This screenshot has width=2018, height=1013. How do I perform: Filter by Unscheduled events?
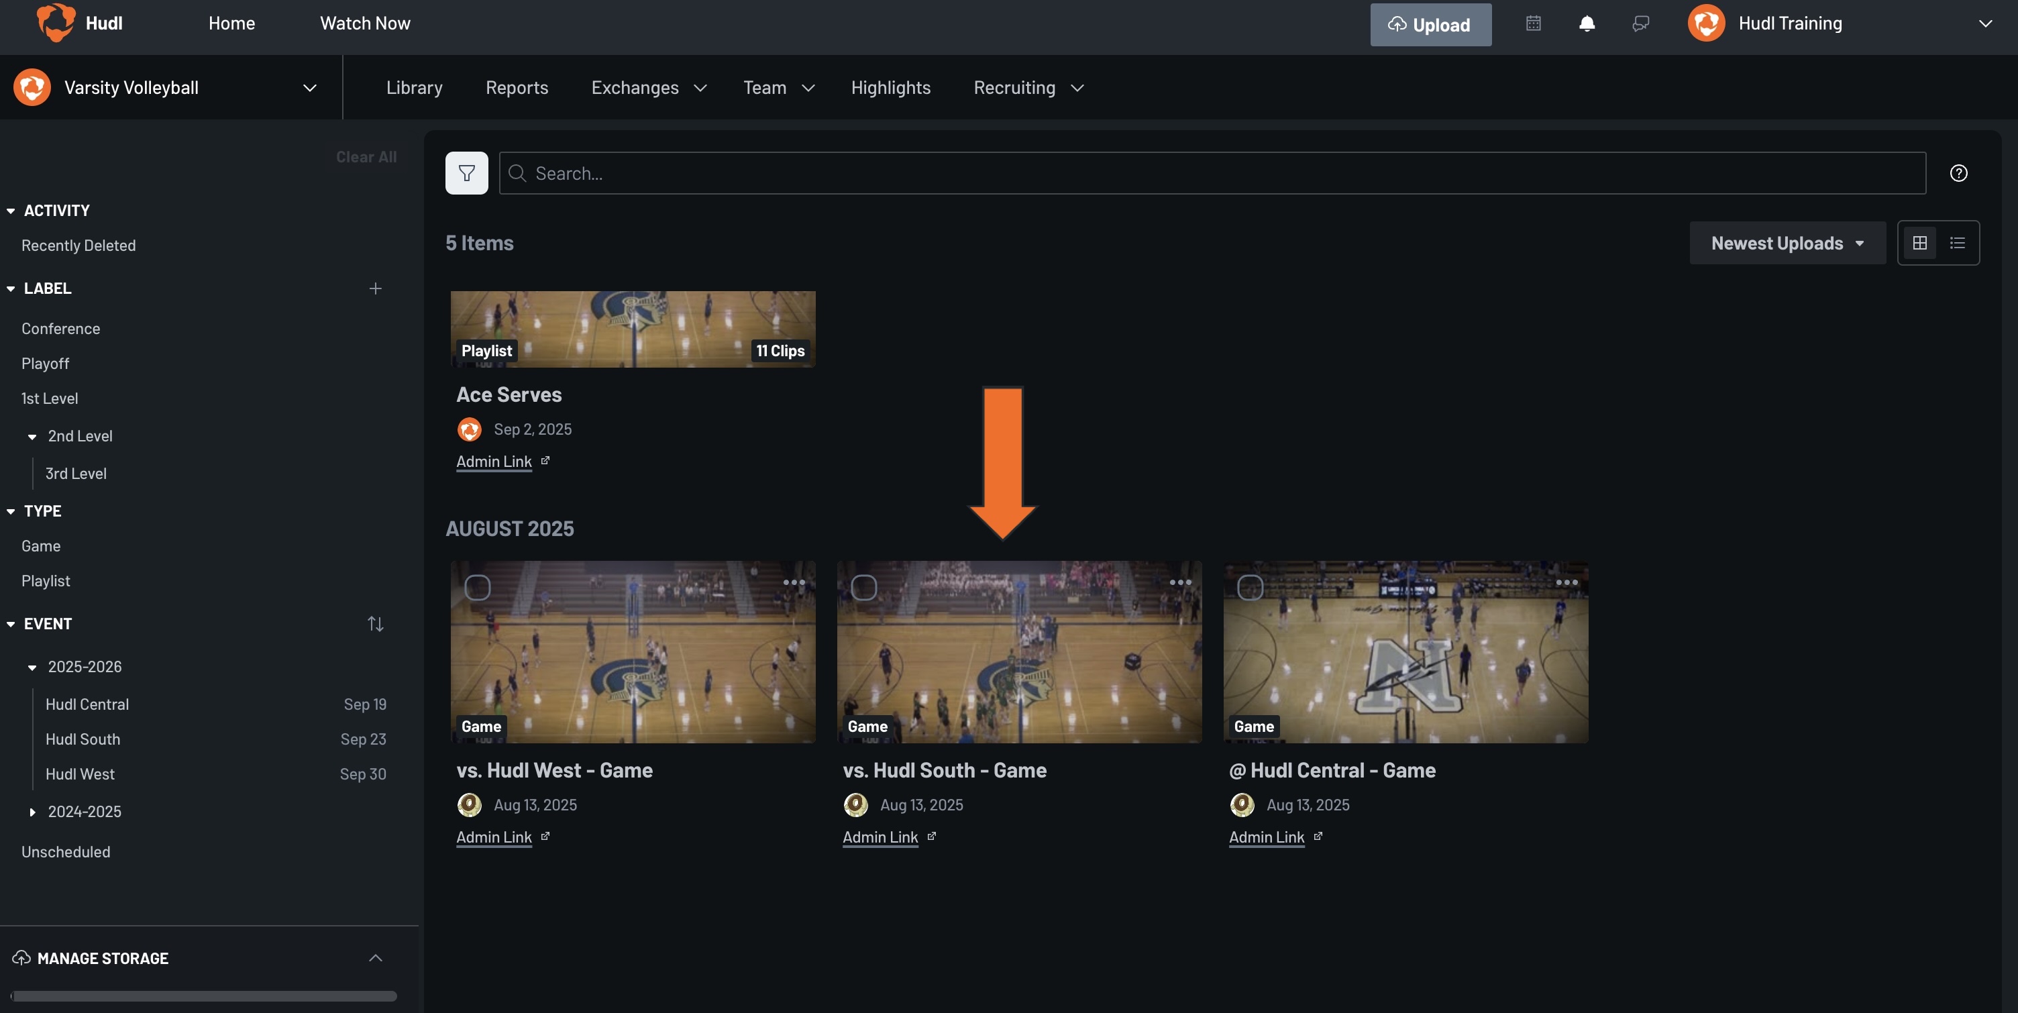[x=66, y=851]
